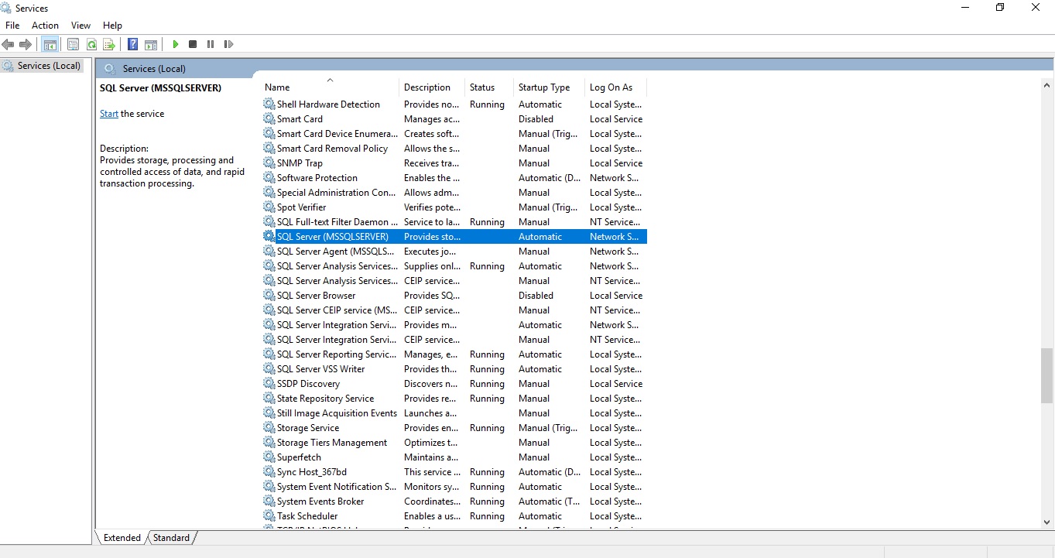Click the gear icon beside SNMP Trap
1055x558 pixels.
[x=269, y=163]
